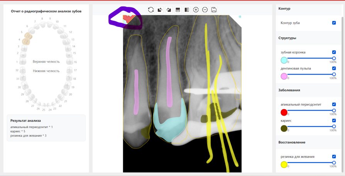
Task: Open the pink дентиновая пульпа color swatch
Action: (284, 76)
